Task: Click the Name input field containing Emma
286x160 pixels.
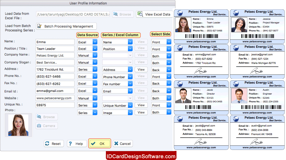Action: [55, 42]
